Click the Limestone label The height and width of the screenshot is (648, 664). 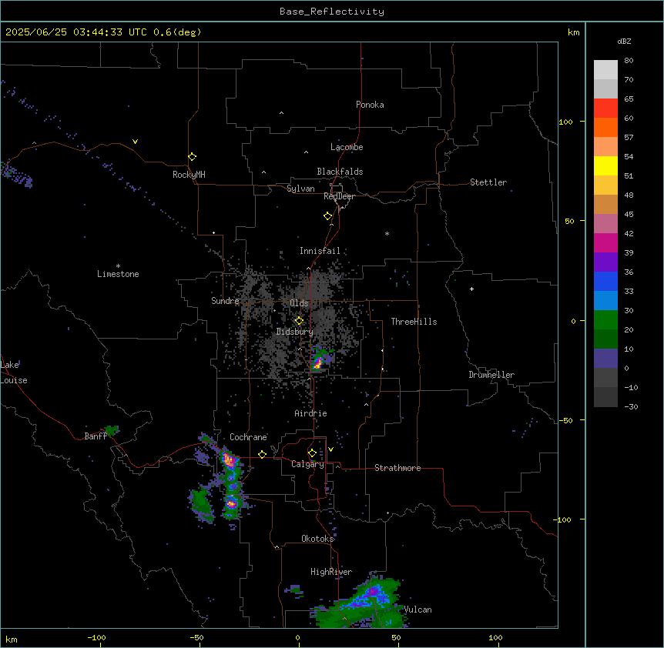click(x=118, y=274)
